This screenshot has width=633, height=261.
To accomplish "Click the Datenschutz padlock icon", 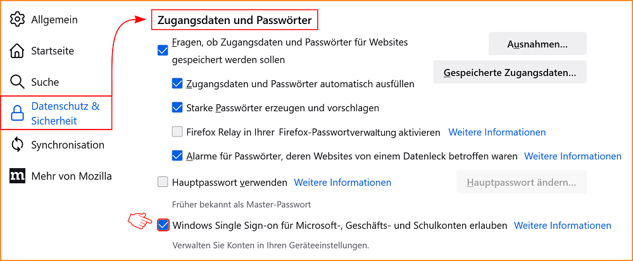I will pyautogui.click(x=18, y=113).
